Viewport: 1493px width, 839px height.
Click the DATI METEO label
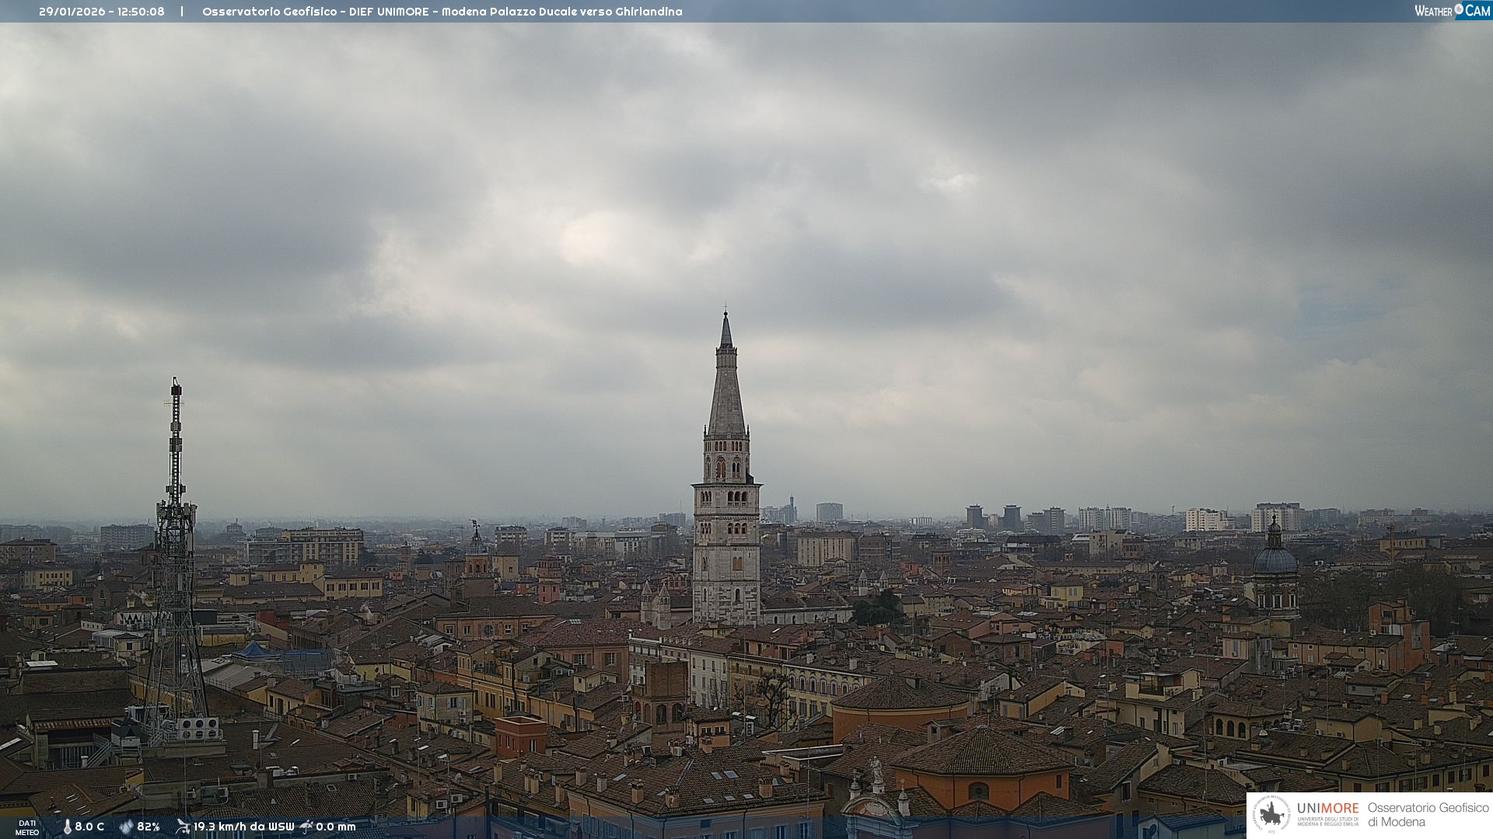(x=27, y=827)
